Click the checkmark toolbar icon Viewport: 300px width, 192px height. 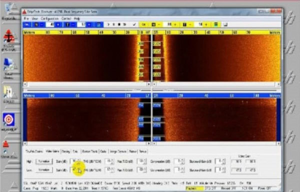(x=134, y=24)
